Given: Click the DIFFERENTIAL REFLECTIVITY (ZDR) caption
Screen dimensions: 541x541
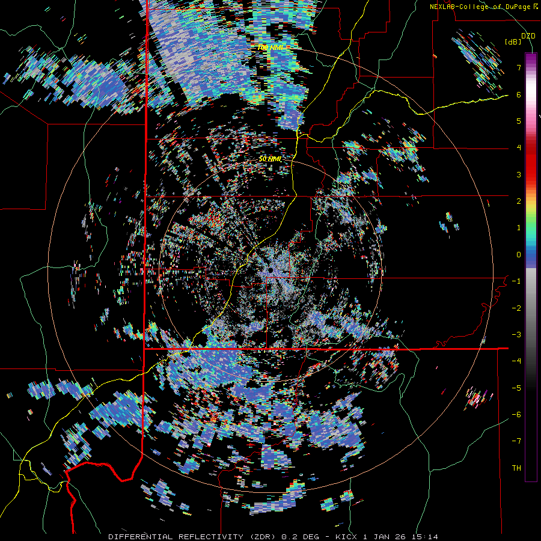Looking at the screenshot, I should point(192,537).
